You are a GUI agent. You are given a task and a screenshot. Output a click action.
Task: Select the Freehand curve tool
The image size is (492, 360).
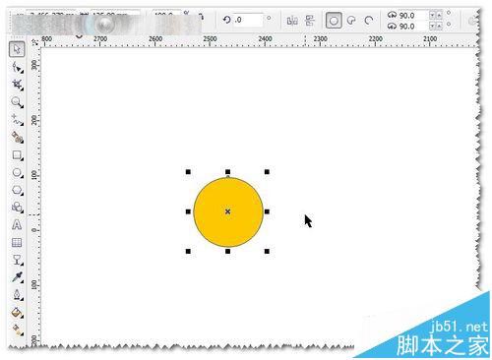click(x=17, y=120)
